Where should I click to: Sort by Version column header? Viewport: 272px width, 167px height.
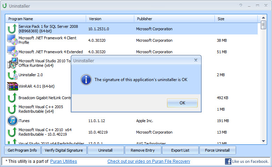click(x=110, y=19)
